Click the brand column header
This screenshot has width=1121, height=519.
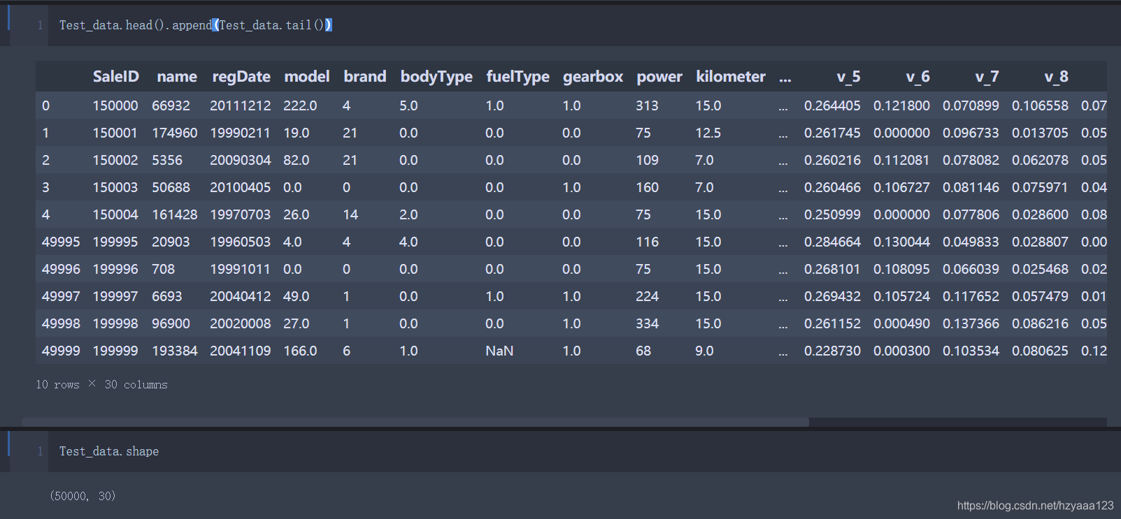(365, 77)
